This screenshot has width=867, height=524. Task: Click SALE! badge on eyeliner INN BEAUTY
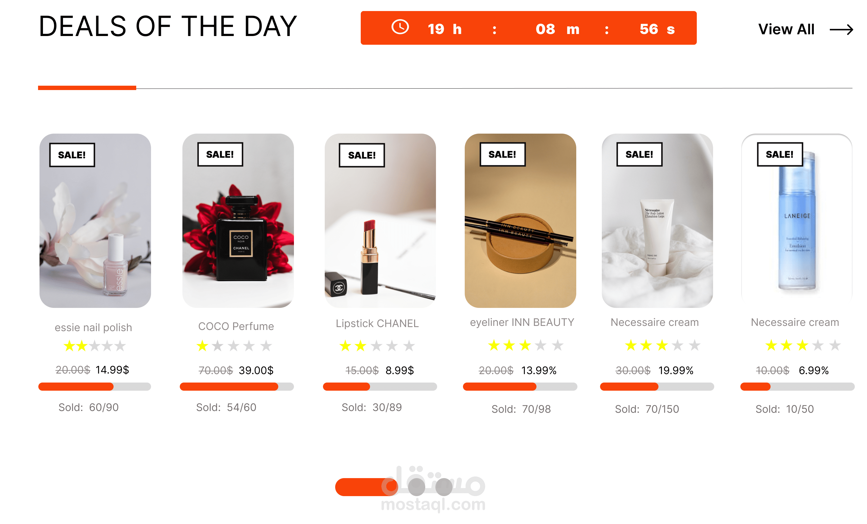point(502,154)
